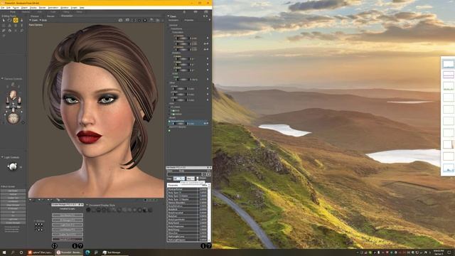This screenshot has height=256, width=455.
Task: Open the options arrow beside the Scale dial
Action: 207,79
